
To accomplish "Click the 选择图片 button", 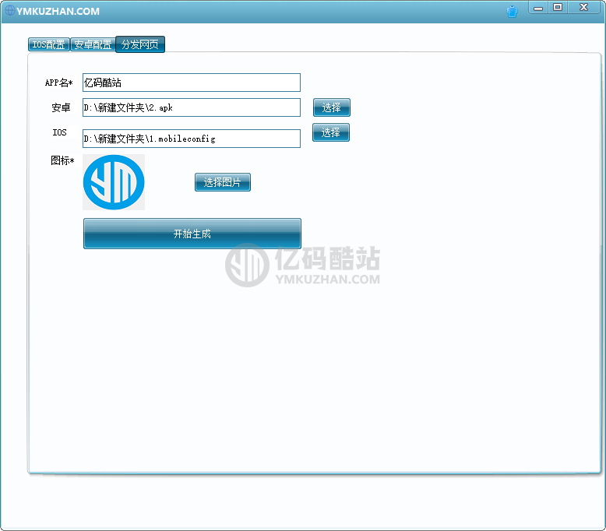I will coord(223,182).
